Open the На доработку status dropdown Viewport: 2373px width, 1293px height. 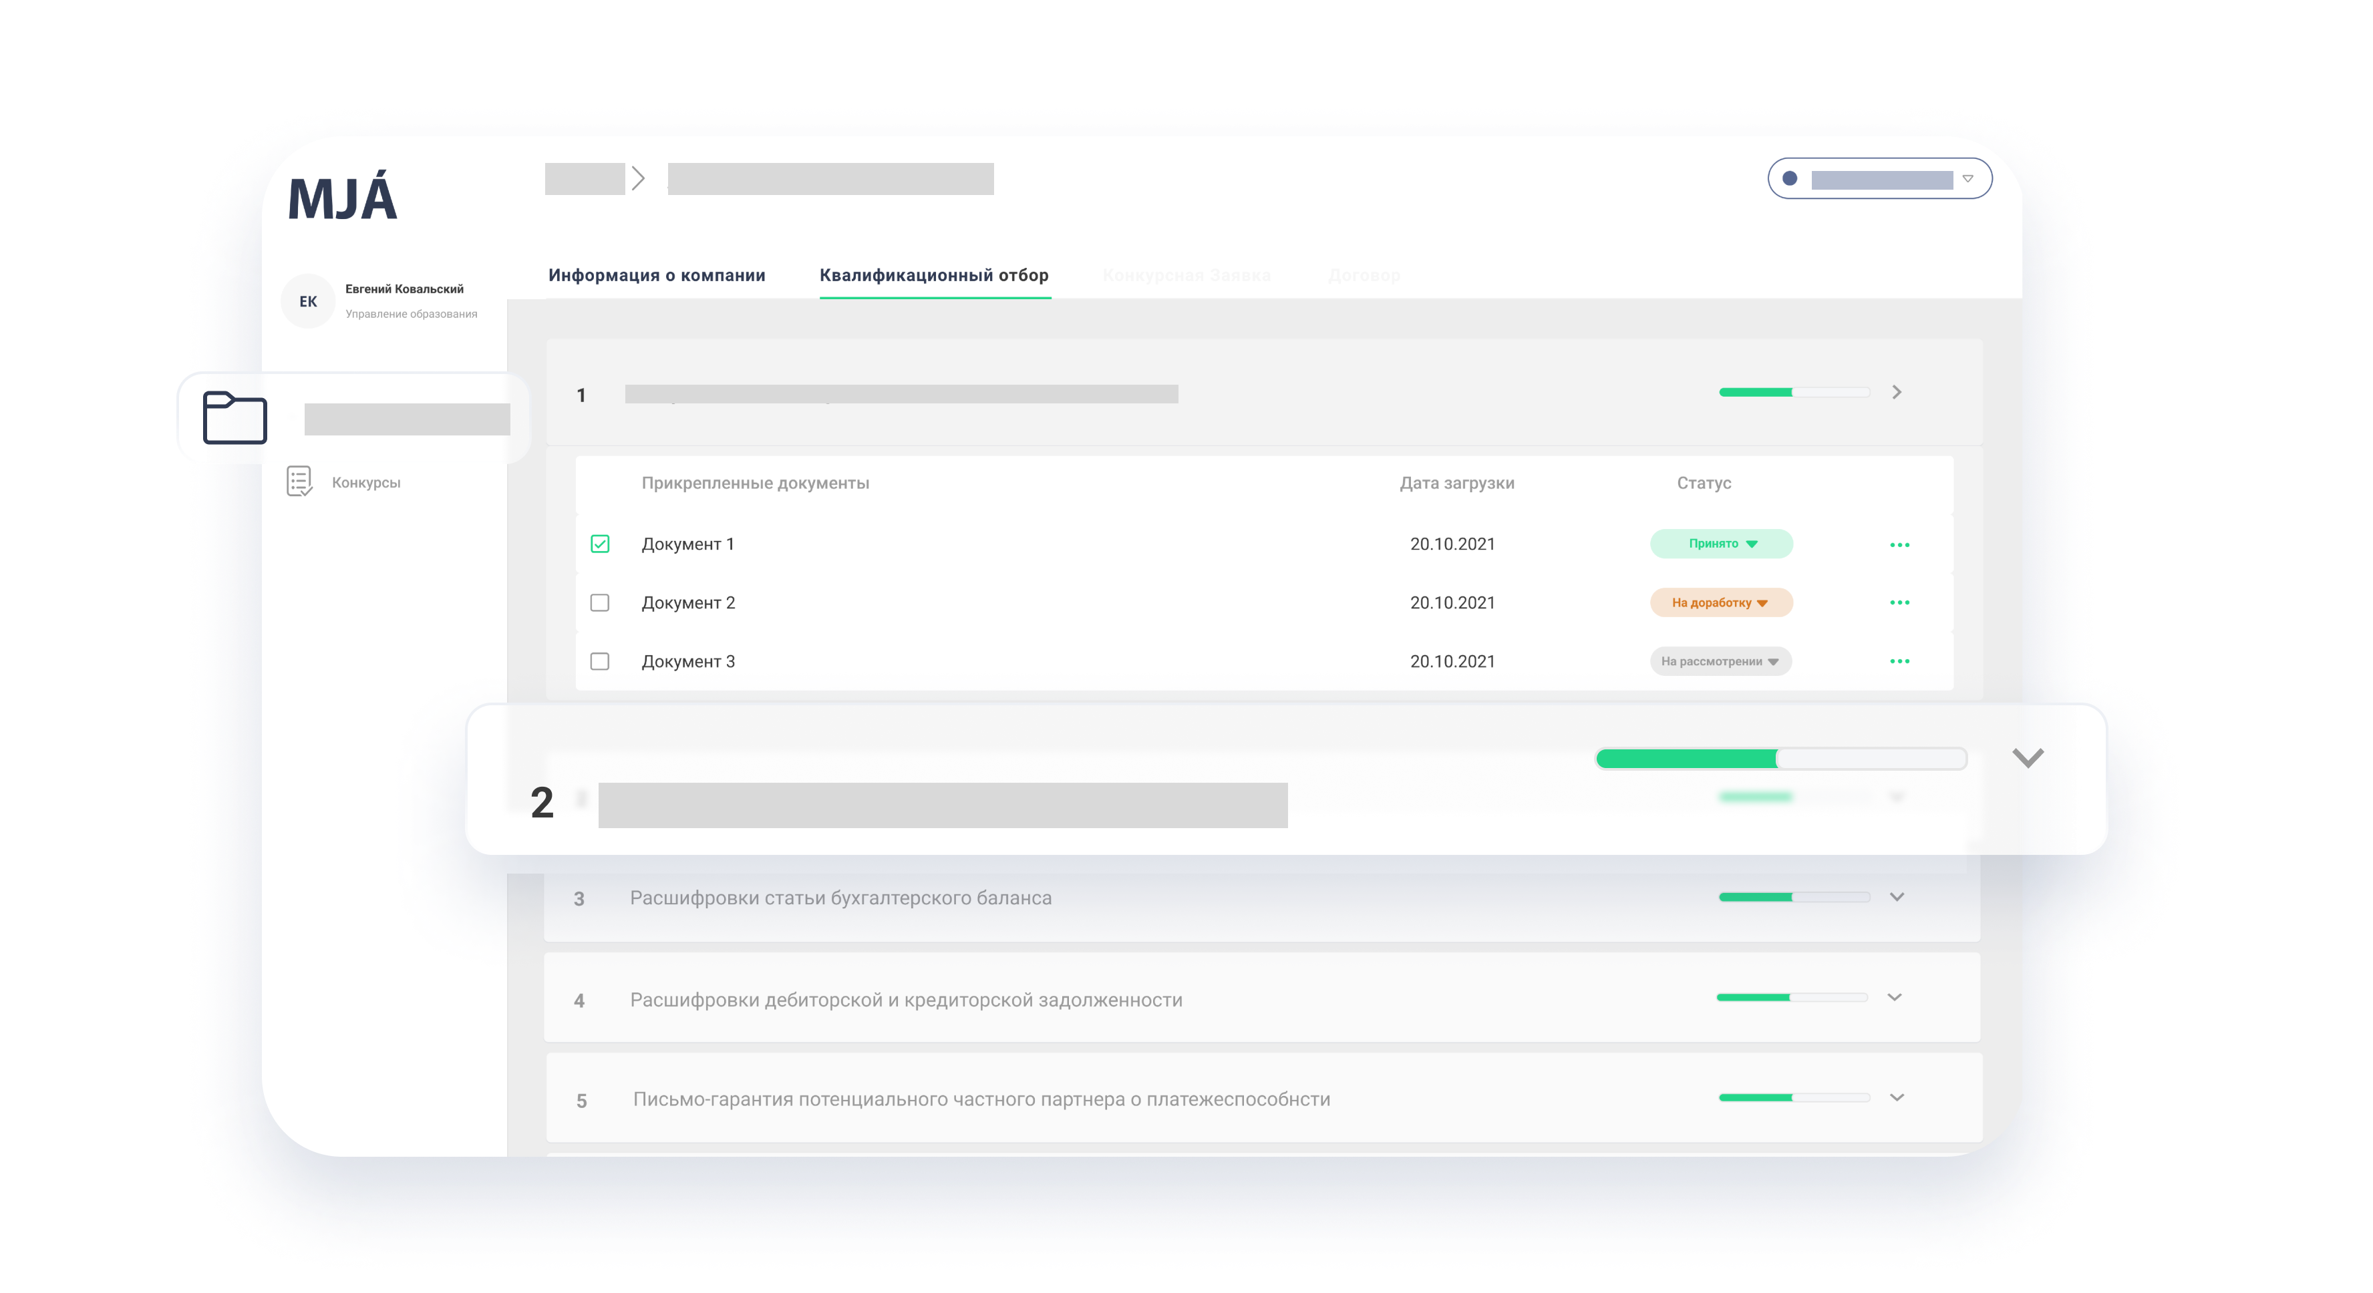pyautogui.click(x=1720, y=602)
